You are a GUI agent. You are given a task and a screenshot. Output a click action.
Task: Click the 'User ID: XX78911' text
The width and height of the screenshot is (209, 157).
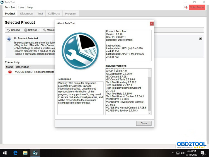[x=116, y=37]
